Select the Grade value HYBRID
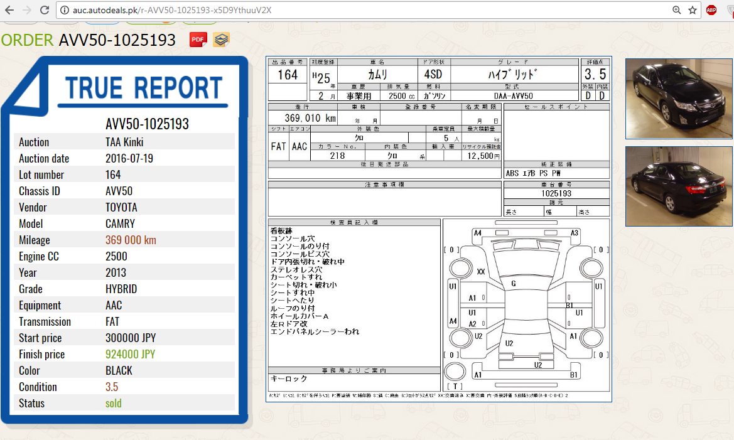The width and height of the screenshot is (734, 440). [121, 289]
